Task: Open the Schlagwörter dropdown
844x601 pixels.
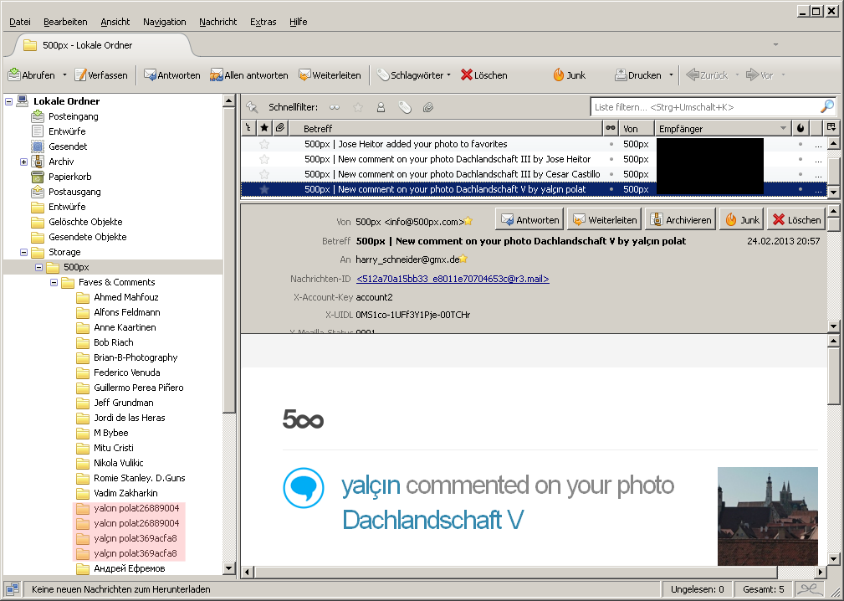Action: click(x=414, y=75)
